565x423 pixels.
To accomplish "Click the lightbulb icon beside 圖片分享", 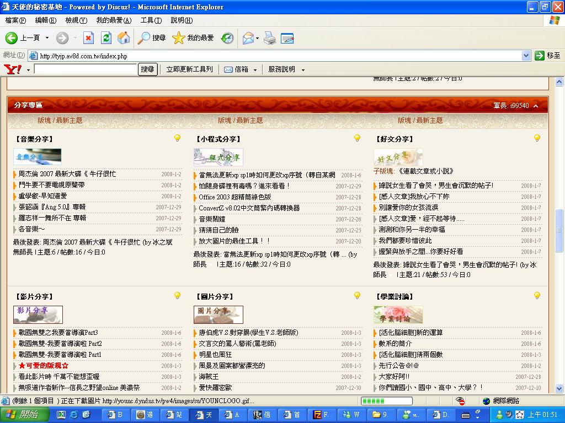I will pyautogui.click(x=357, y=296).
